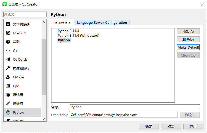Select the 构建和运行 label in list
207x133 pixels.
point(21,68)
